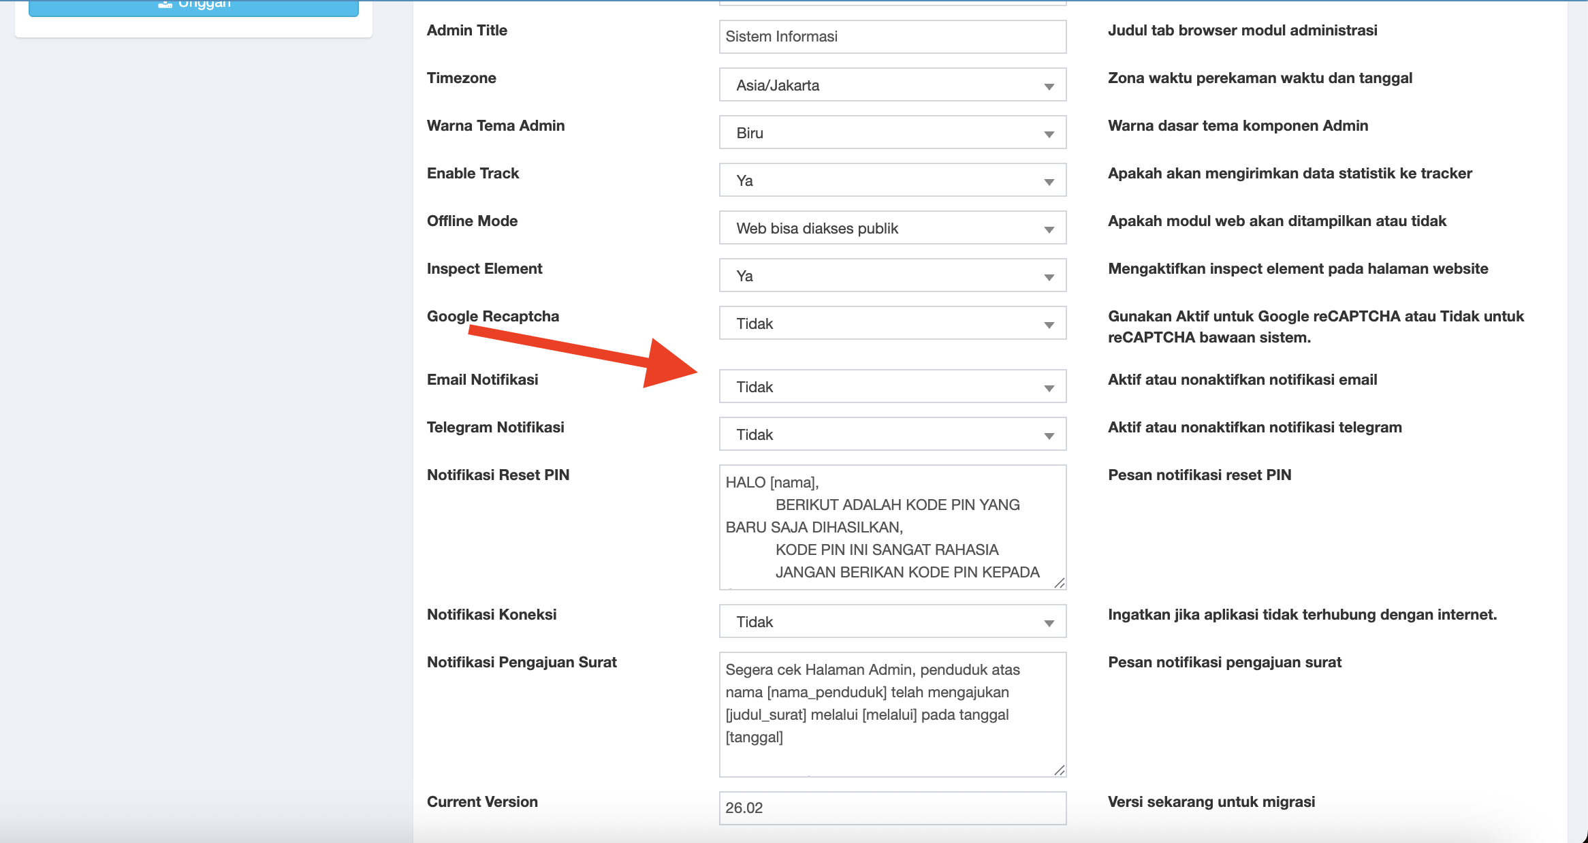Click the Unggah upload button

pyautogui.click(x=193, y=7)
